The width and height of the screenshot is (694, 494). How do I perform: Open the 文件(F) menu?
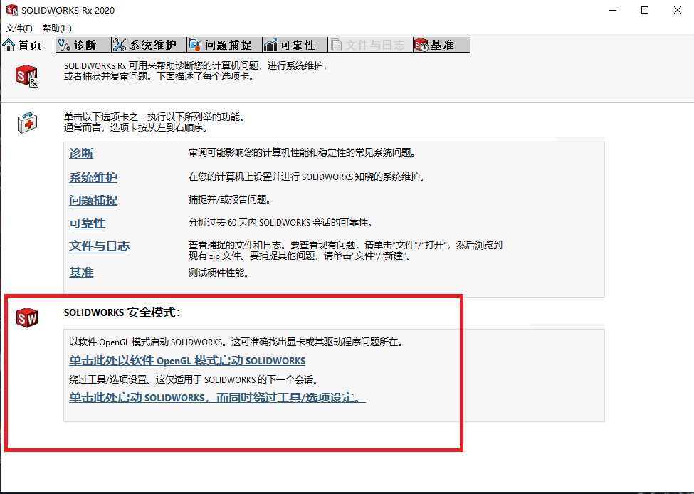19,28
